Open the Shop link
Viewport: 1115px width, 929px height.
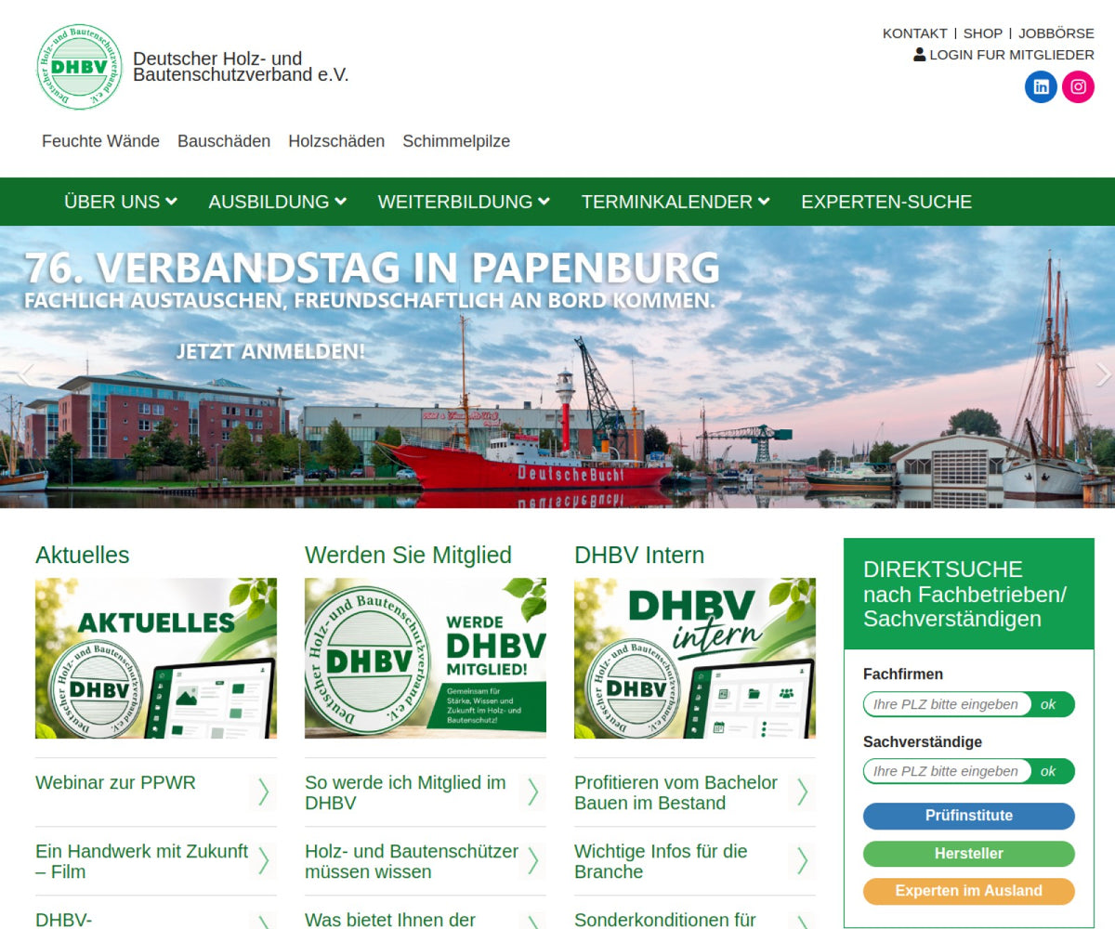point(983,33)
